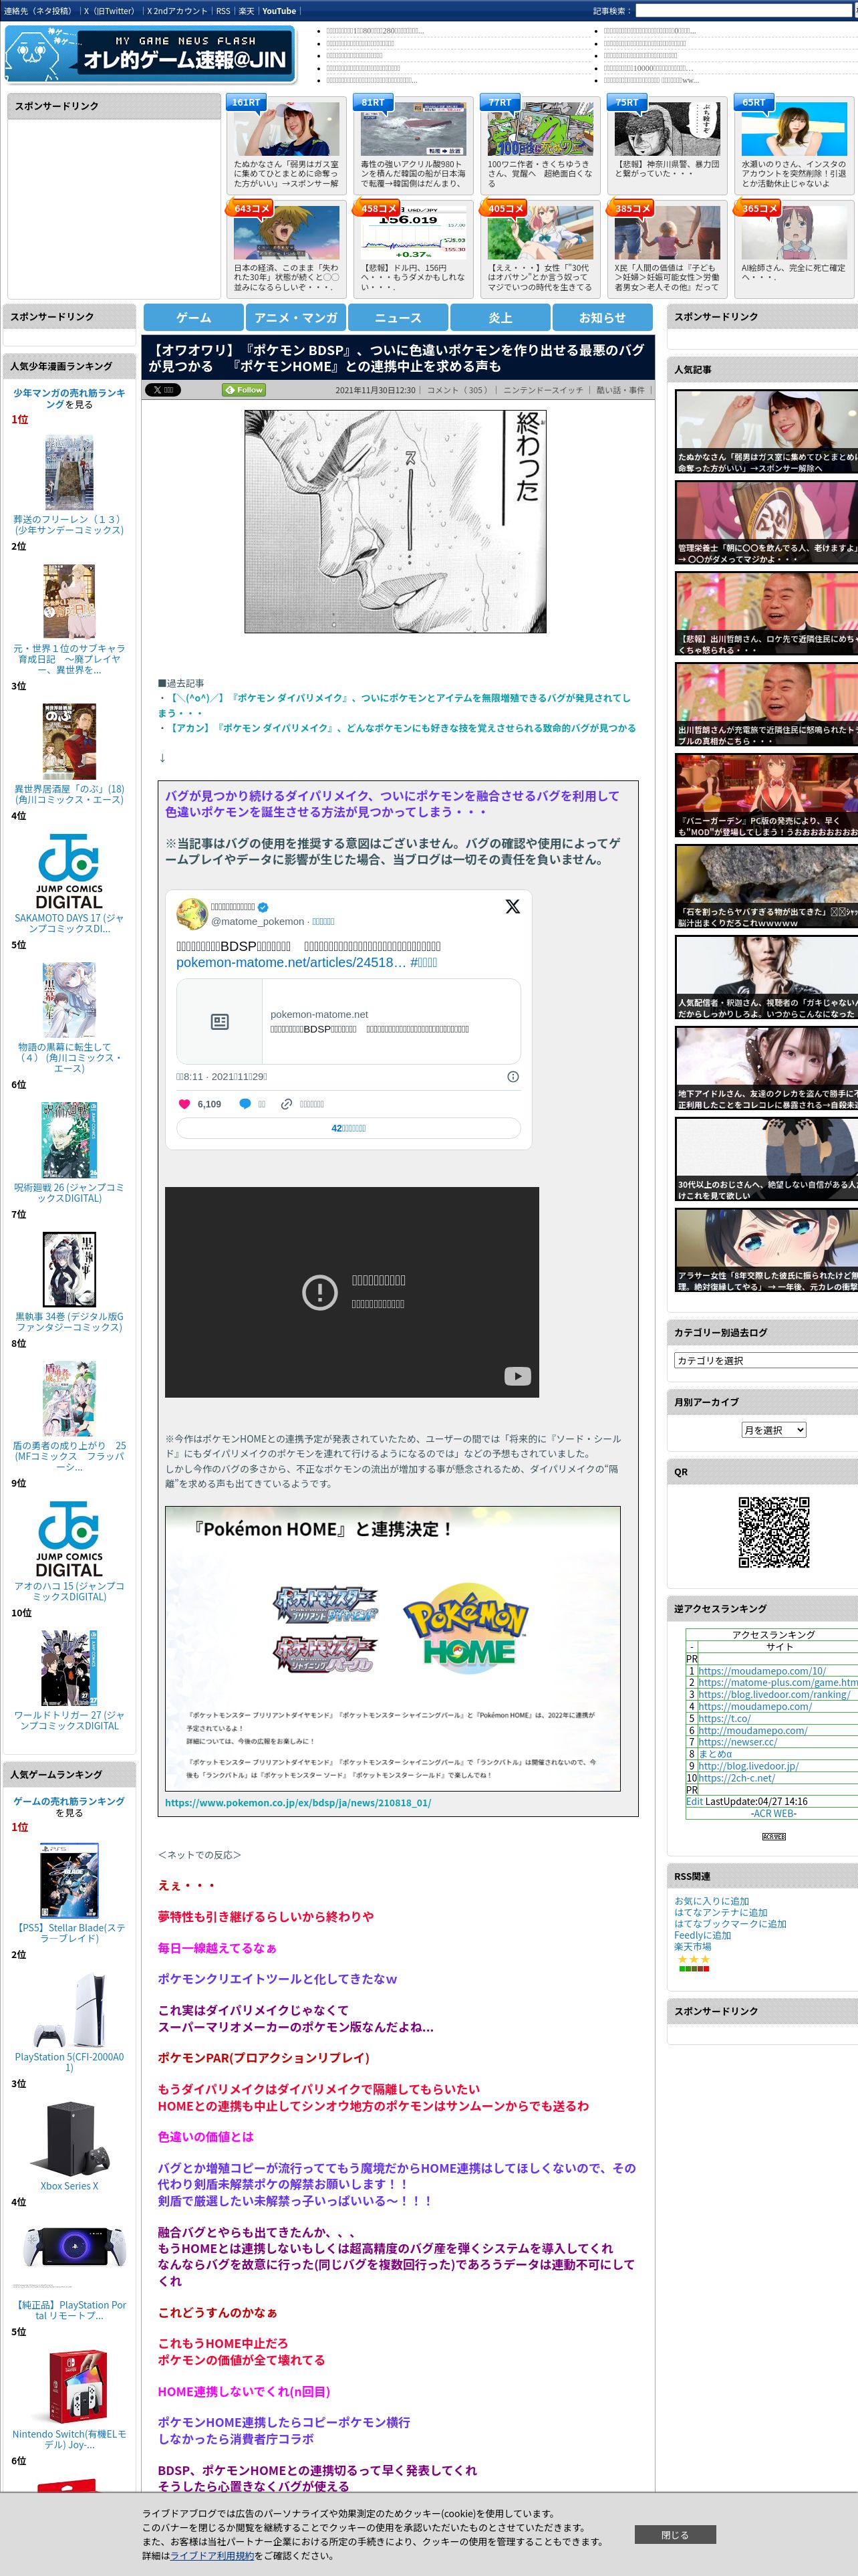Screen dimensions: 858x2576
Task: Open popular article 出川哲朗さん ロケ先 thumbnail
Action: pos(766,612)
